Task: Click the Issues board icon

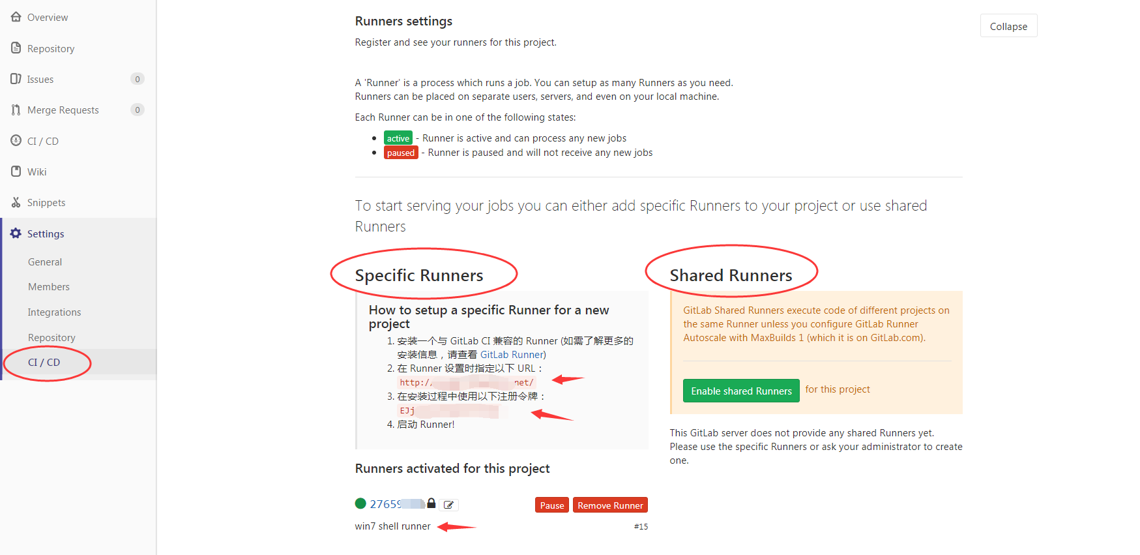Action: pos(16,79)
